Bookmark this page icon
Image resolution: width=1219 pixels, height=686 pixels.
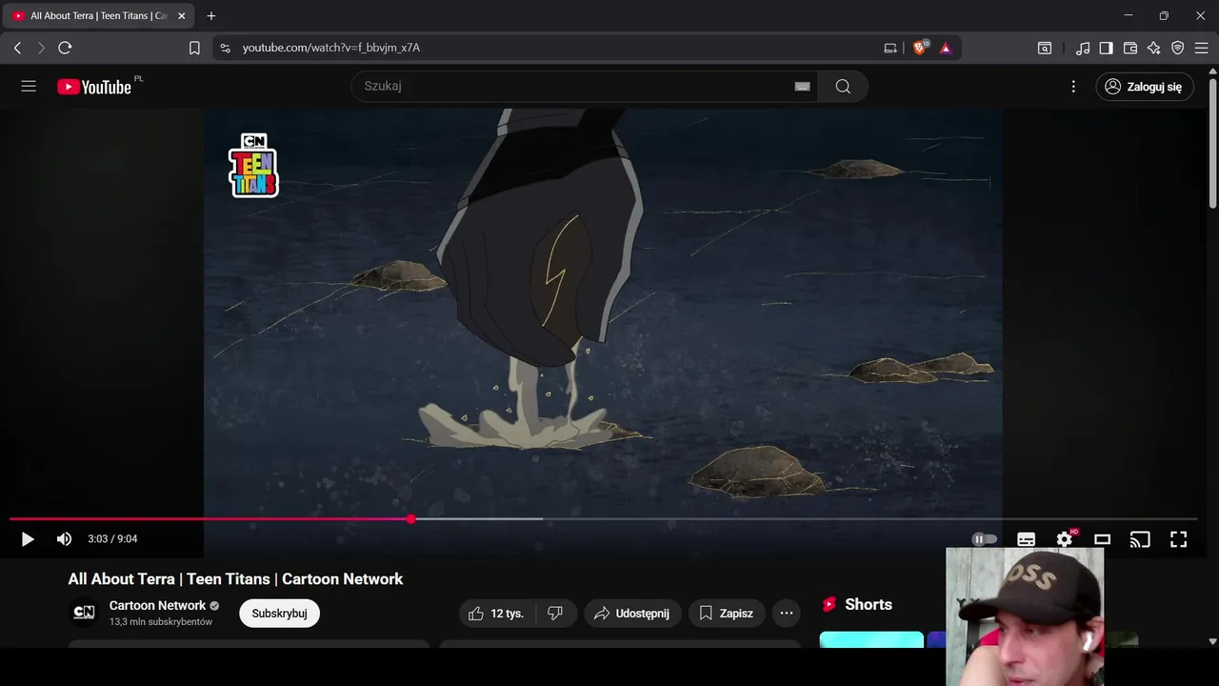click(x=194, y=48)
